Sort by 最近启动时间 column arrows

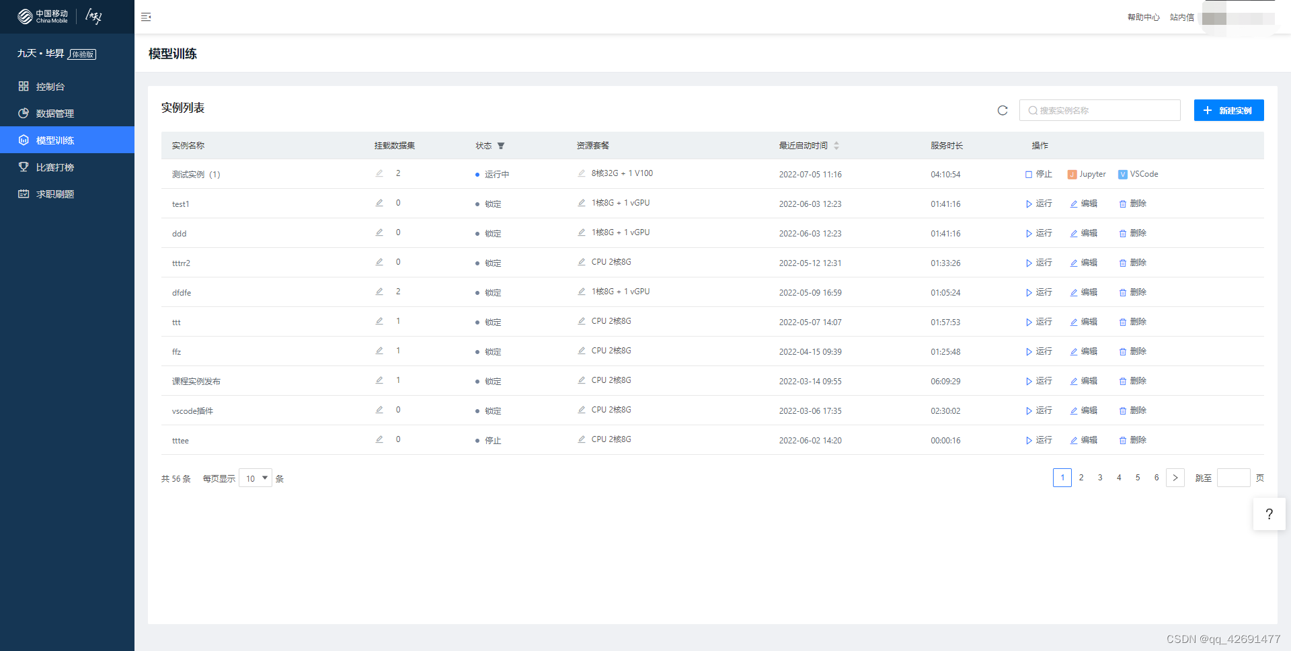point(836,146)
